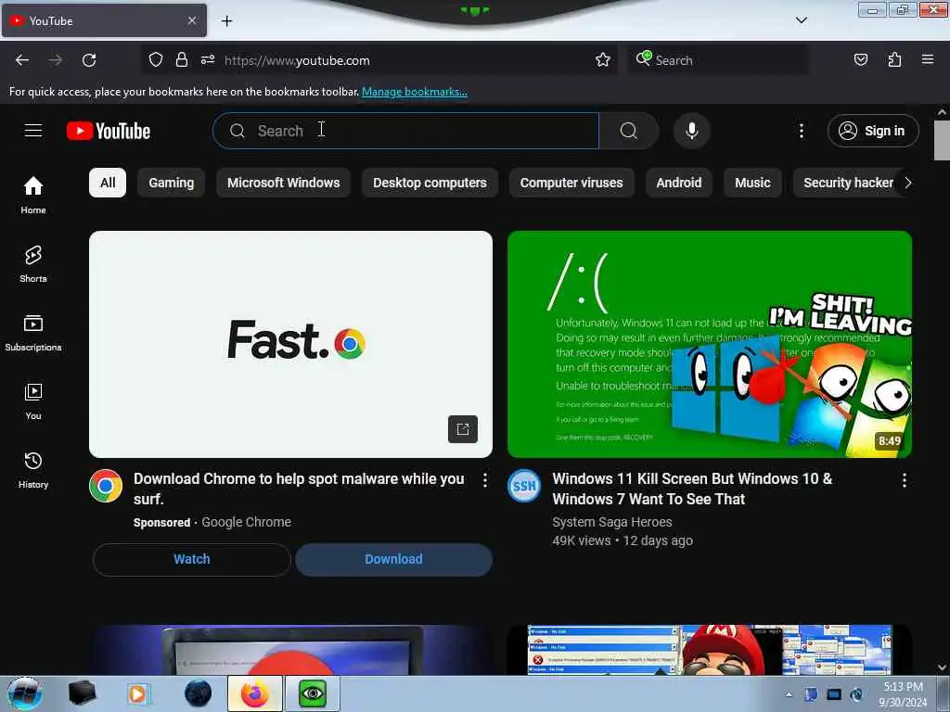Click the Watch button on the ad
The image size is (950, 712).
point(192,559)
